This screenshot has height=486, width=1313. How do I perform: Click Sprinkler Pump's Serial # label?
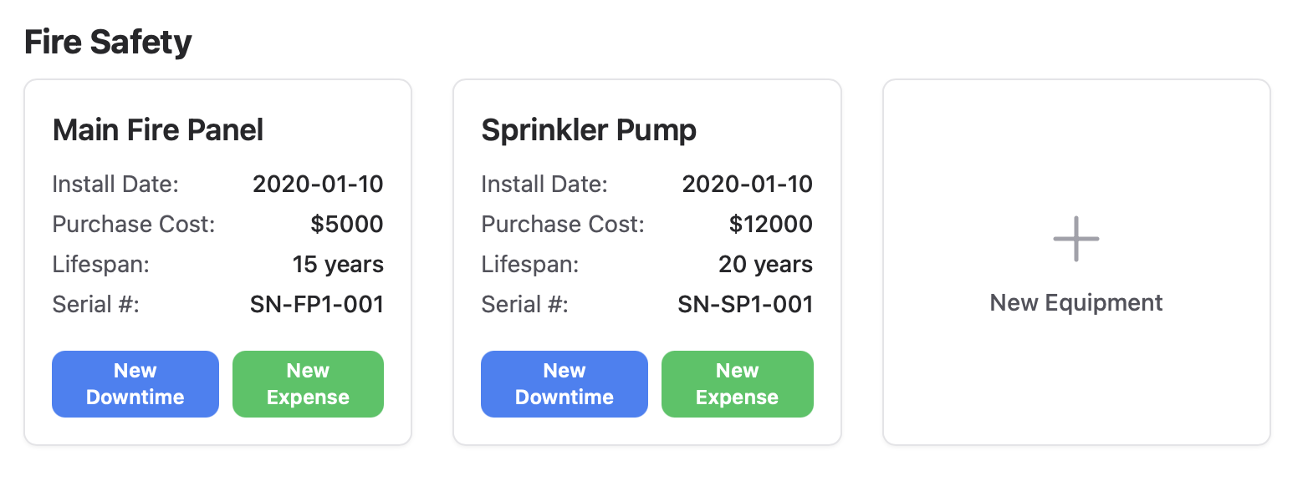pos(525,304)
